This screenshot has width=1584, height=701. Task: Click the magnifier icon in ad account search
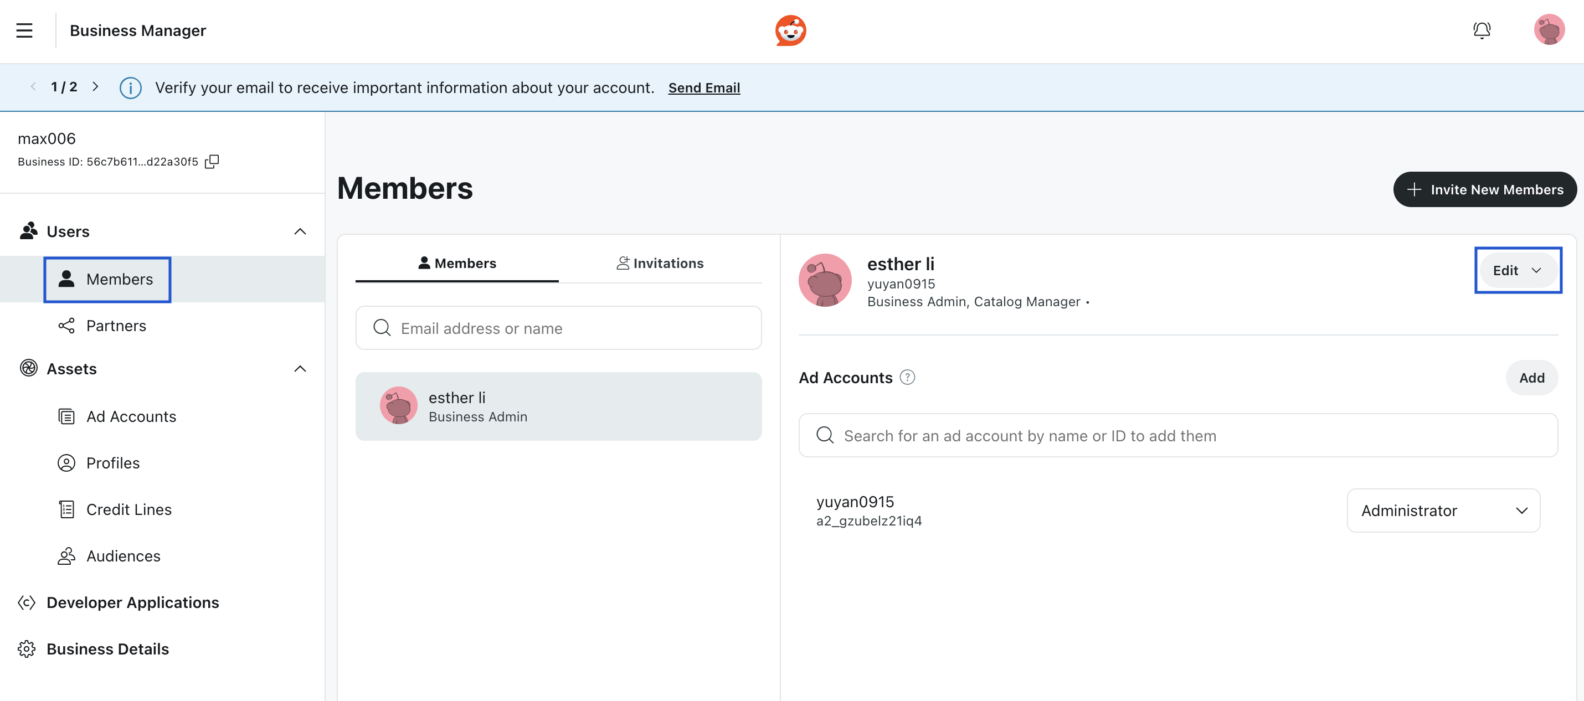[x=825, y=435]
